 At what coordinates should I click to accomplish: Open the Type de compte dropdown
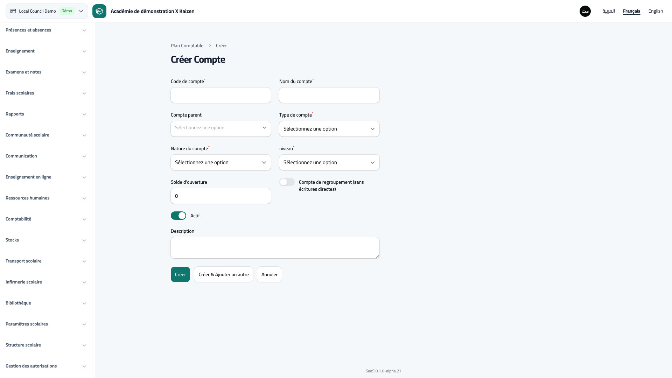329,129
